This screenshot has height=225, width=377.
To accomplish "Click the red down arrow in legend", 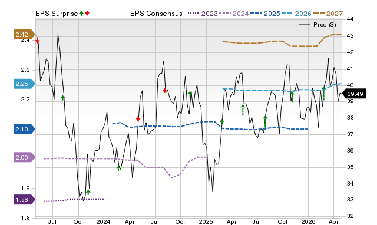I will (87, 13).
